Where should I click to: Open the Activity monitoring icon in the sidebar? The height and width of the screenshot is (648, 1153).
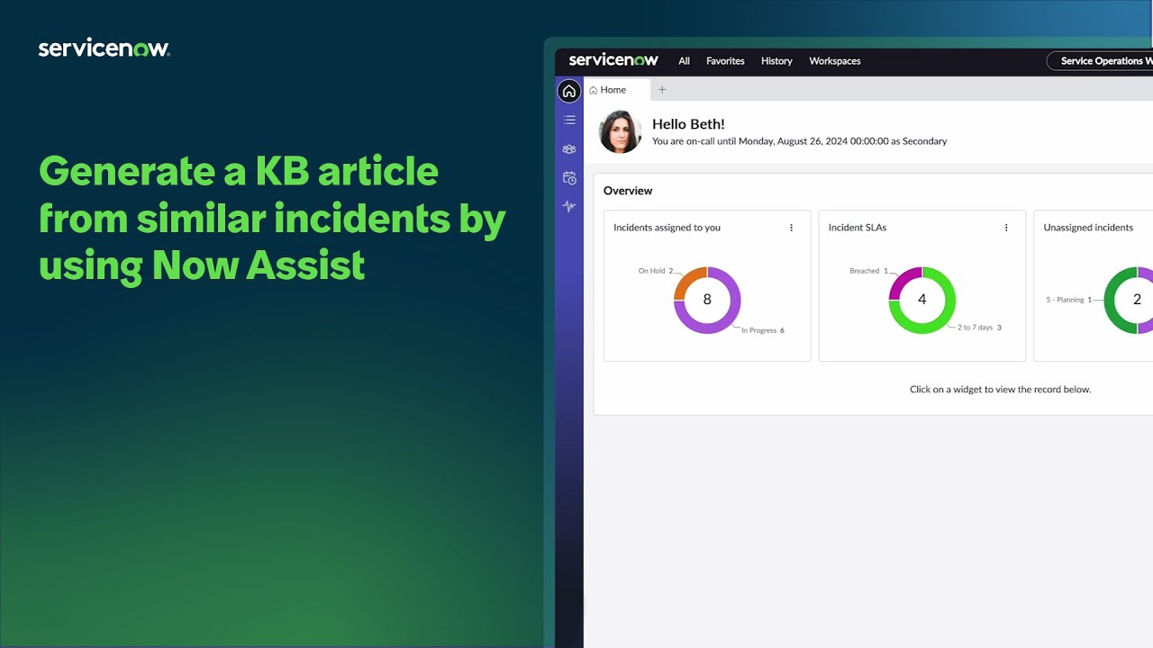(568, 206)
